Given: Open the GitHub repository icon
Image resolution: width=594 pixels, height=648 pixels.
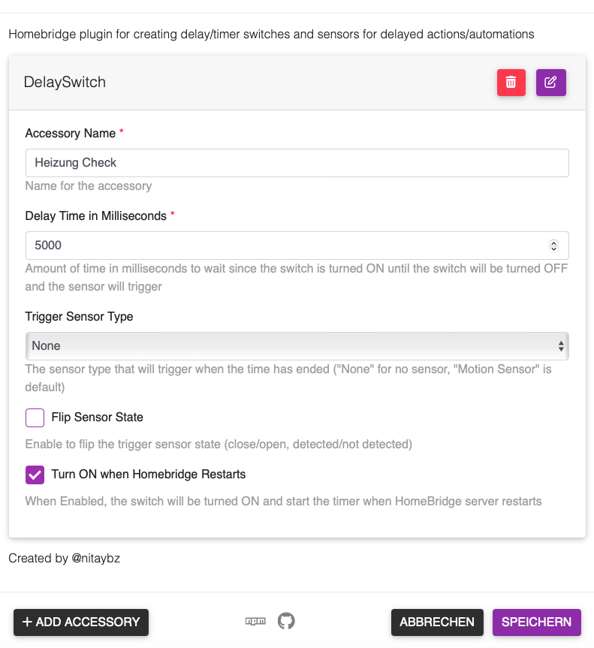Looking at the screenshot, I should [286, 622].
